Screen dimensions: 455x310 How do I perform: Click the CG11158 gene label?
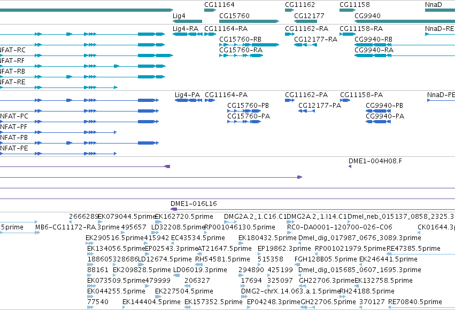point(354,5)
